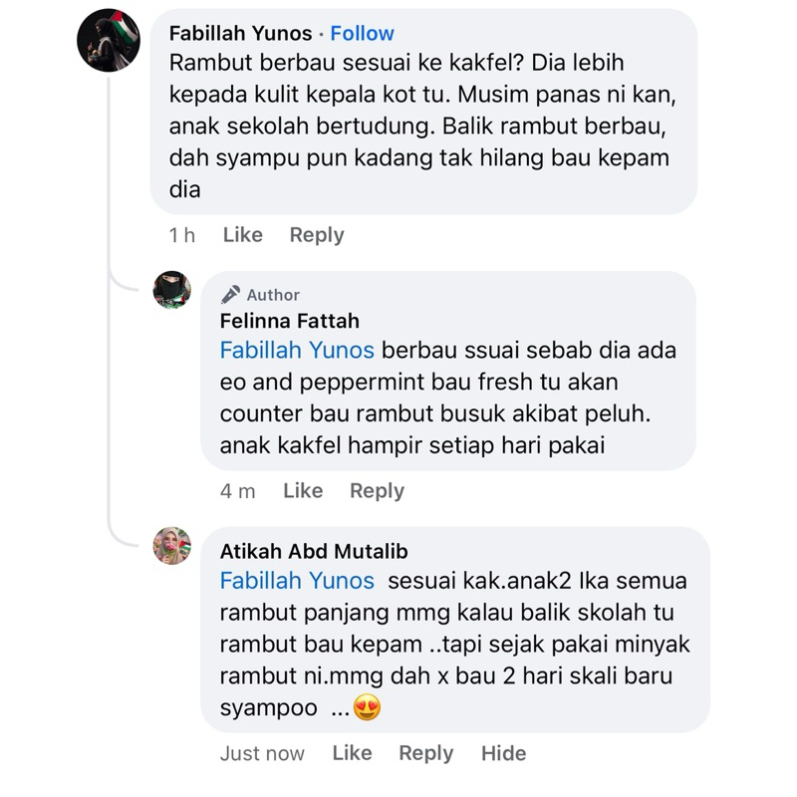Screen dimensions: 797x797
Task: Open Fabillah Yunos profile picture
Action: point(109,40)
